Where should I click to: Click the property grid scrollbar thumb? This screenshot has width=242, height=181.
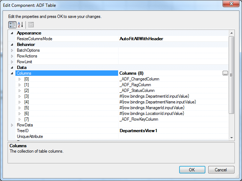(232, 75)
